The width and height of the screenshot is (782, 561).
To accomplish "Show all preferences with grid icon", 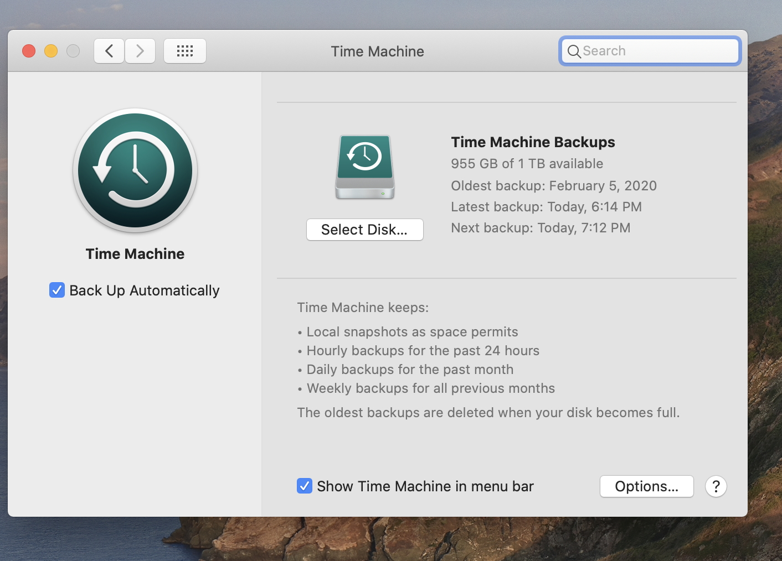I will click(x=185, y=51).
